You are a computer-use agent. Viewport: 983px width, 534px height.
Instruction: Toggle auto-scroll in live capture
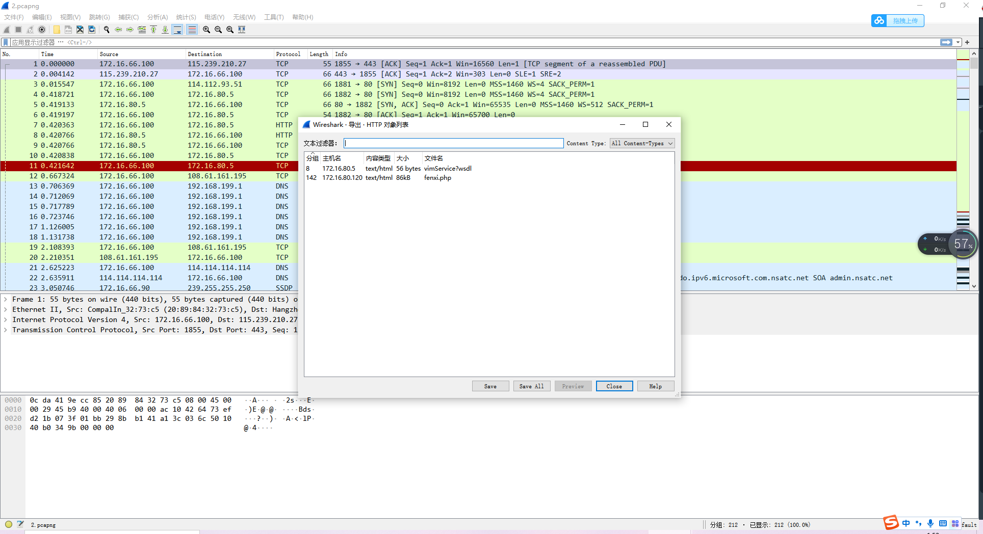pyautogui.click(x=177, y=29)
